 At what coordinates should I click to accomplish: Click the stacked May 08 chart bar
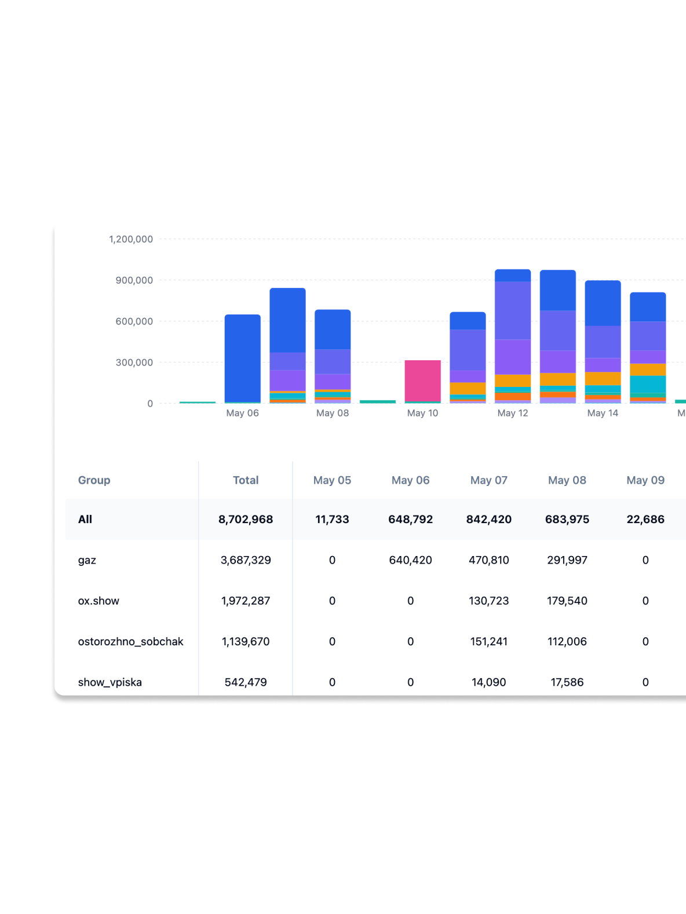333,356
